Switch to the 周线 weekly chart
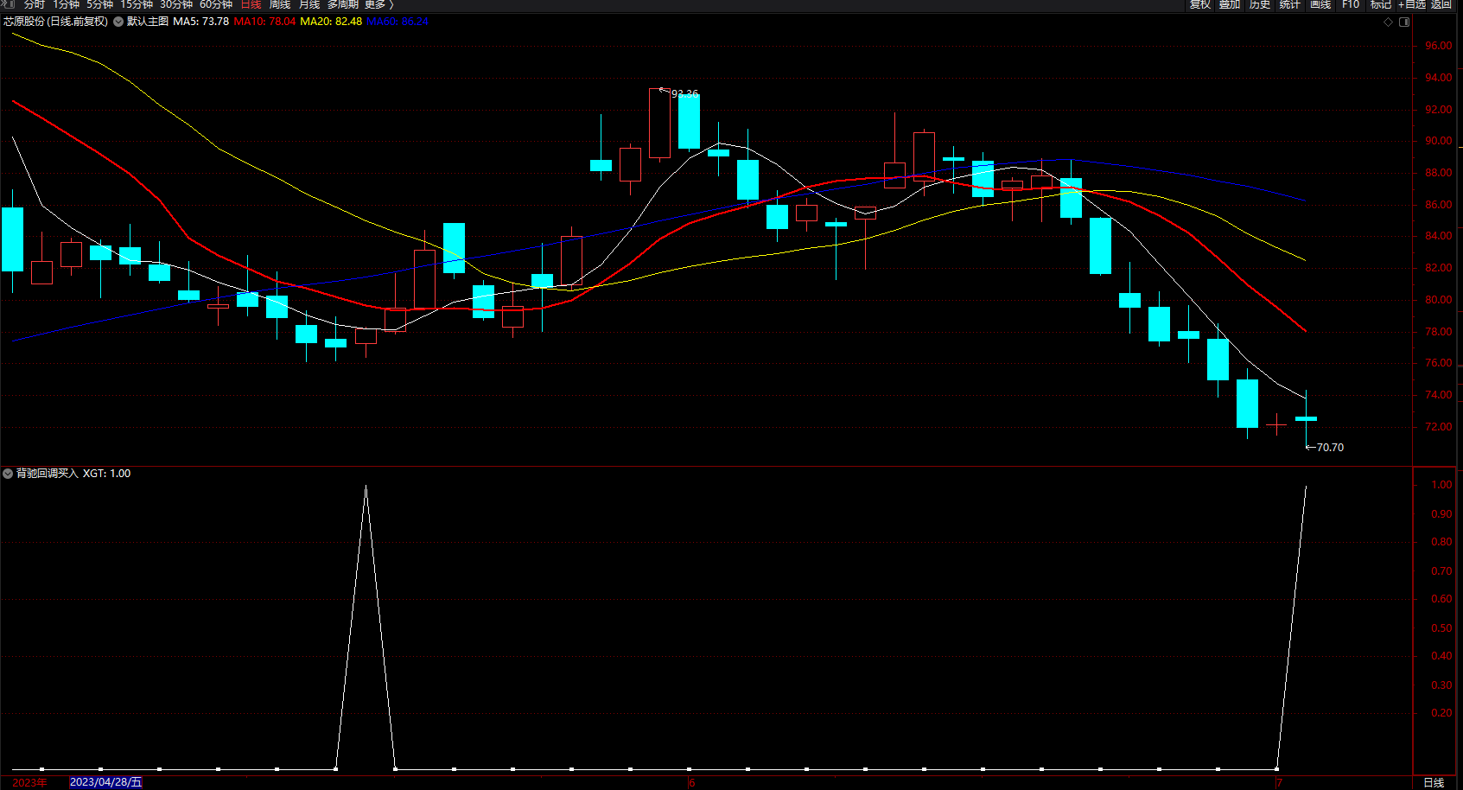Screen dimensions: 1463x790 [280, 4]
